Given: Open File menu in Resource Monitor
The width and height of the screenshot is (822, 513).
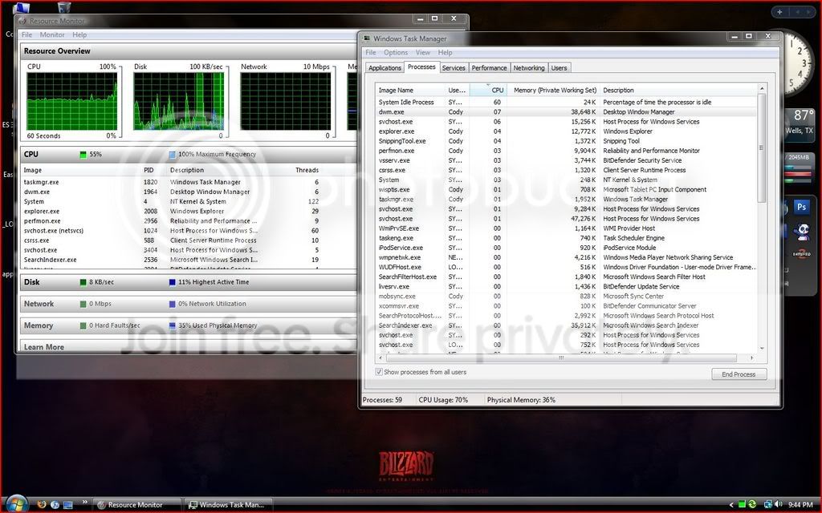Looking at the screenshot, I should coord(26,34).
